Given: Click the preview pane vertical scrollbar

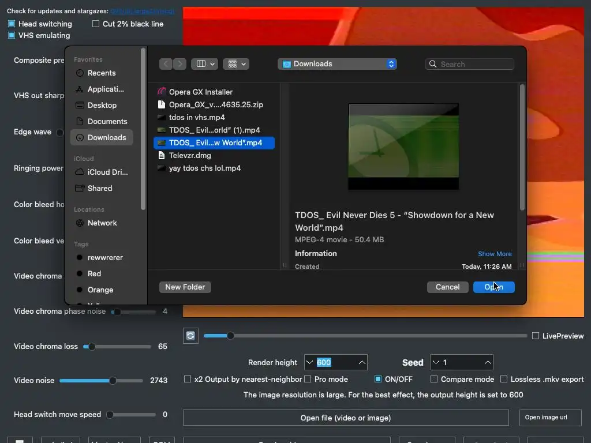Looking at the screenshot, I should [522, 148].
